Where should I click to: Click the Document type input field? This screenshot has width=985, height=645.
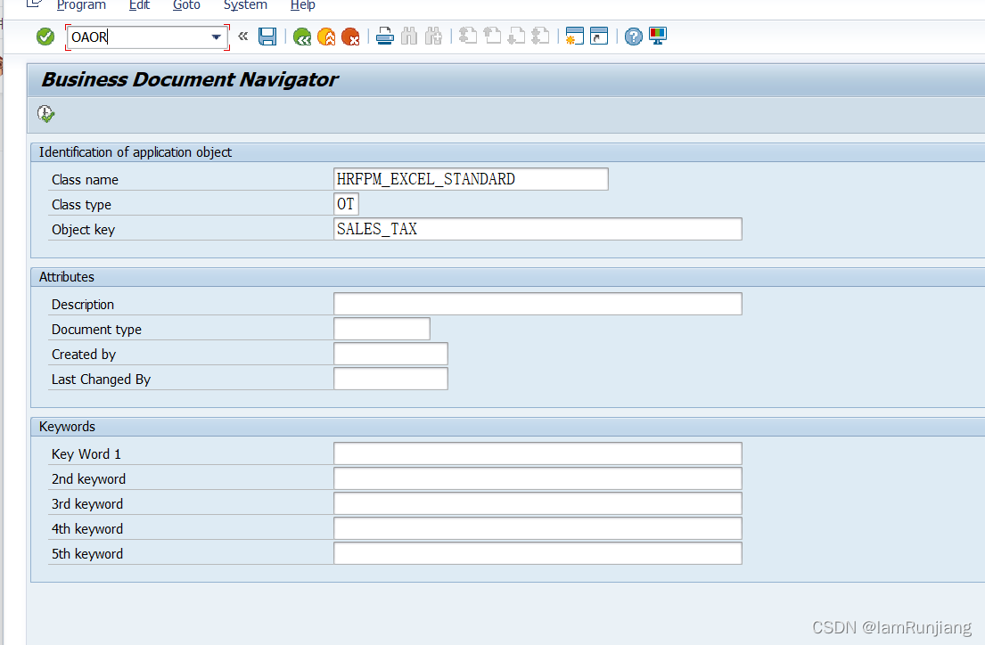382,329
